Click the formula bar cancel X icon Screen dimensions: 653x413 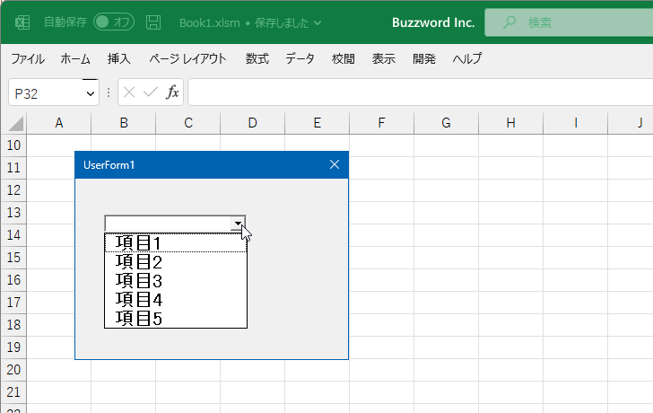[x=130, y=92]
